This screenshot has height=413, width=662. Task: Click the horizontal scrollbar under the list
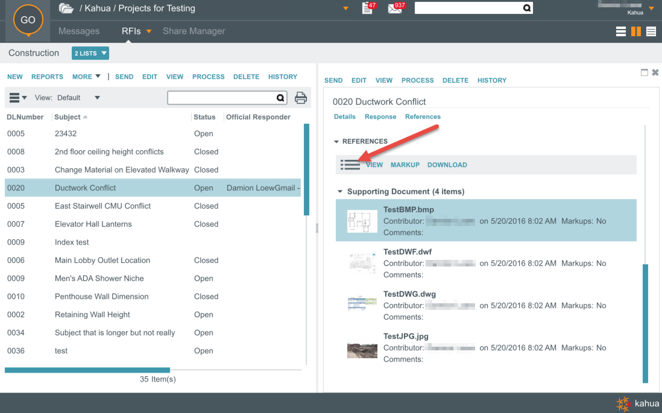(x=87, y=370)
